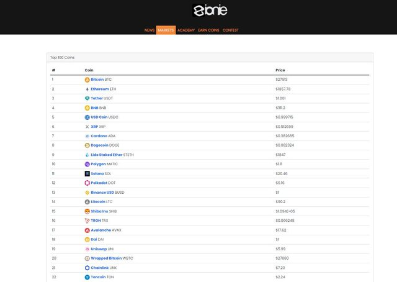Screen dimensions: 397x282
Task: Visit the CONTEST menu link
Action: tap(231, 30)
